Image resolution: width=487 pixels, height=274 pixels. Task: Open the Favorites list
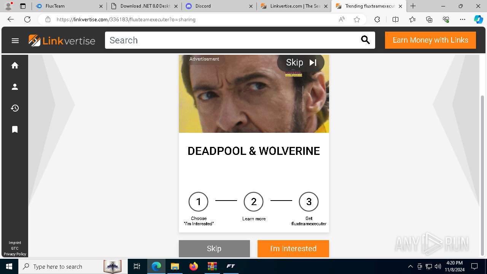412,19
